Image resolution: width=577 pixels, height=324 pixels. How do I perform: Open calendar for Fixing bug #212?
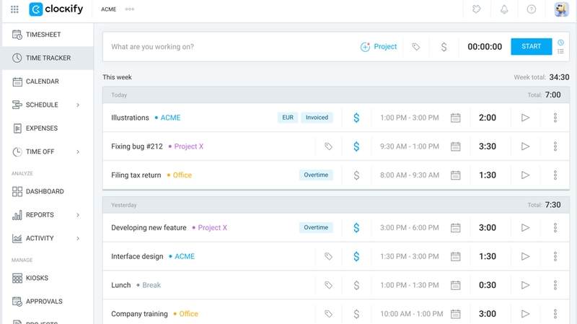(x=456, y=146)
